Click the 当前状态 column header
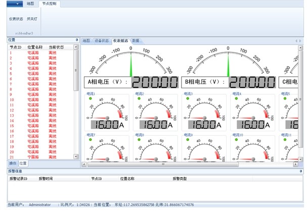The width and height of the screenshot is (307, 212). tap(56, 47)
